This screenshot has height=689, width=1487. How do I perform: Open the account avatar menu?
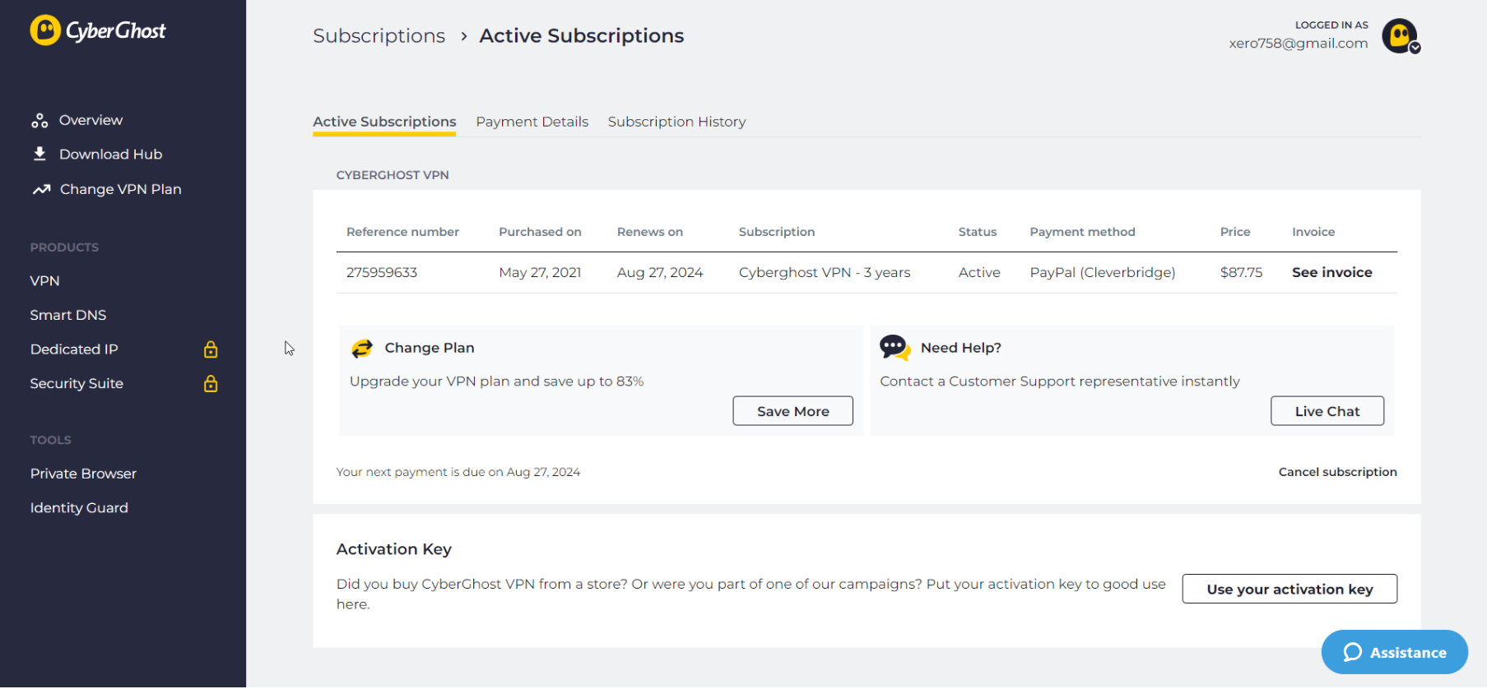point(1400,36)
